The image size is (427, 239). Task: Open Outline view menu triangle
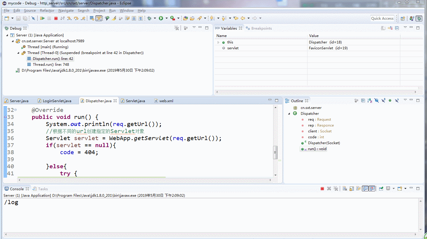point(405,100)
